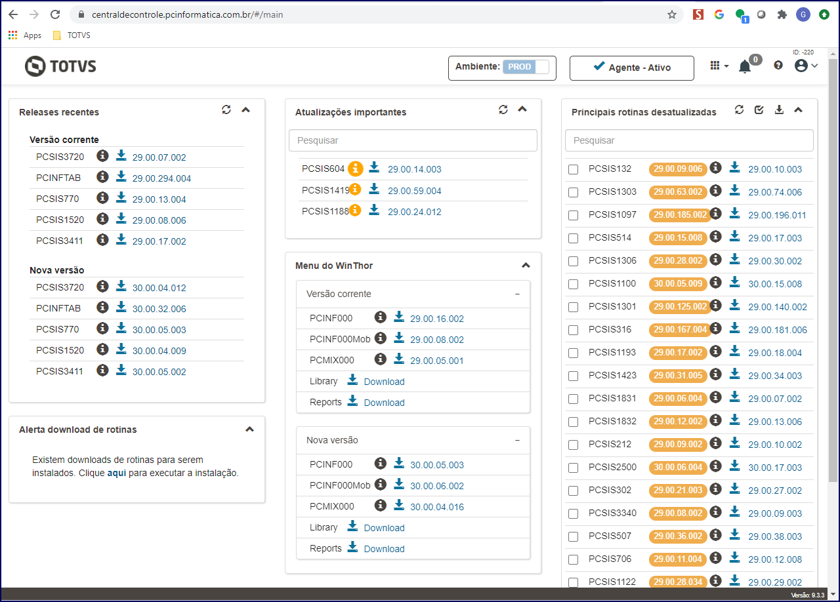
Task: Click download icon for PCSIS2500 row
Action: pyautogui.click(x=735, y=466)
